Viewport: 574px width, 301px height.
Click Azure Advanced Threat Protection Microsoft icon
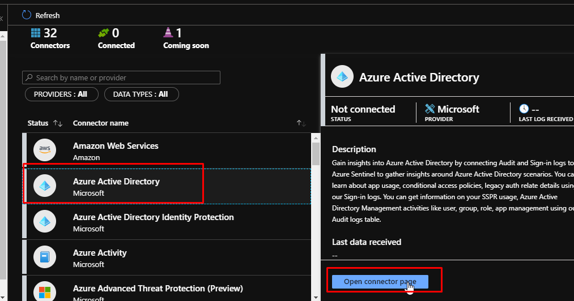coord(45,292)
